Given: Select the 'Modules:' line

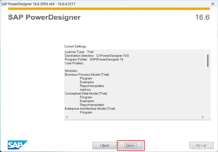Looking at the screenshot, I should [x=71, y=71].
